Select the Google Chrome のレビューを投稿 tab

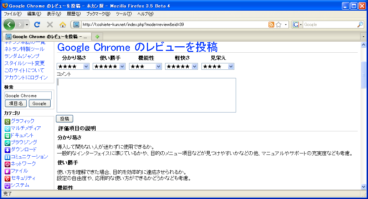47,37
